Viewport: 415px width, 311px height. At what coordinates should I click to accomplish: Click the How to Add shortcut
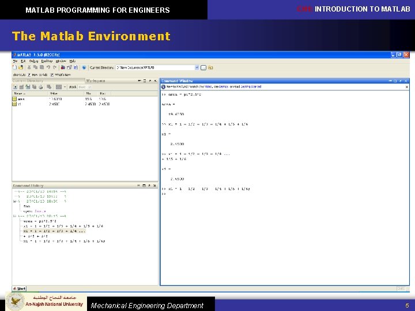tap(37, 75)
